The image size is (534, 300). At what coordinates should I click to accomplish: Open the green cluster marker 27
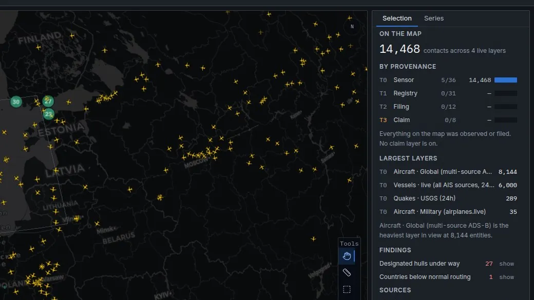(48, 101)
